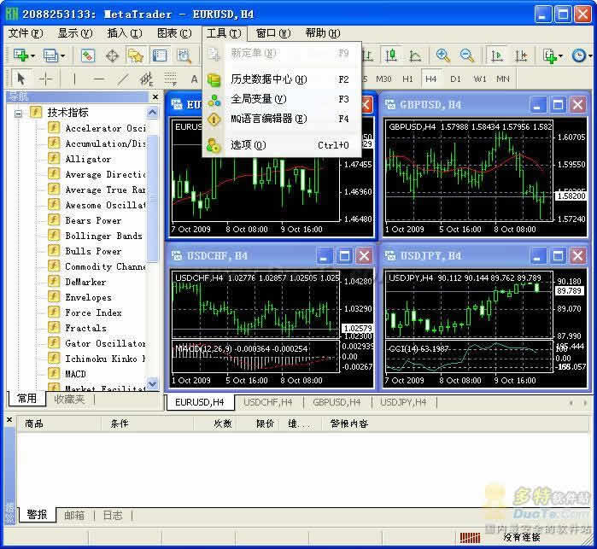597x549 pixels.
Task: Open the new chart dropdown arrow
Action: (33, 56)
